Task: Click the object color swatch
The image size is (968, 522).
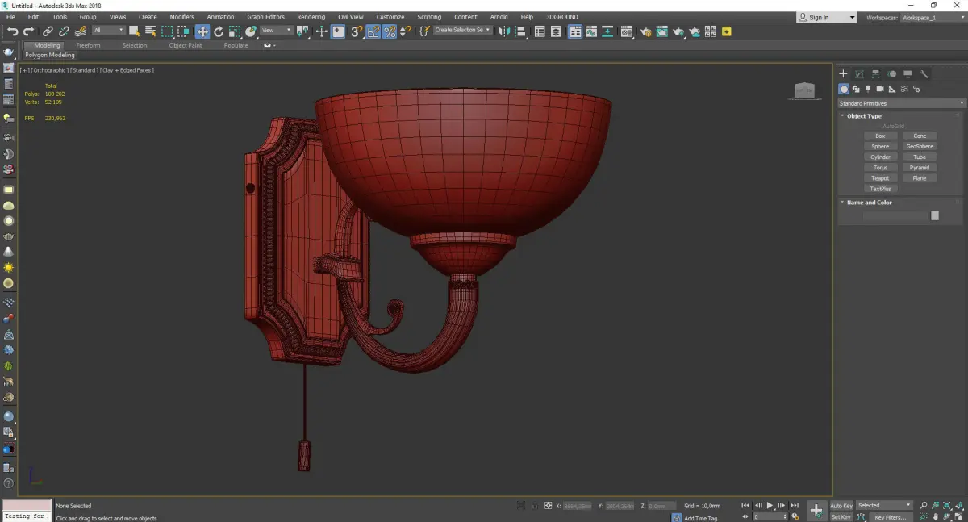Action: (x=935, y=215)
